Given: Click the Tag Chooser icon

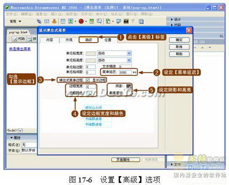Looking at the screenshot, I should point(118,21).
